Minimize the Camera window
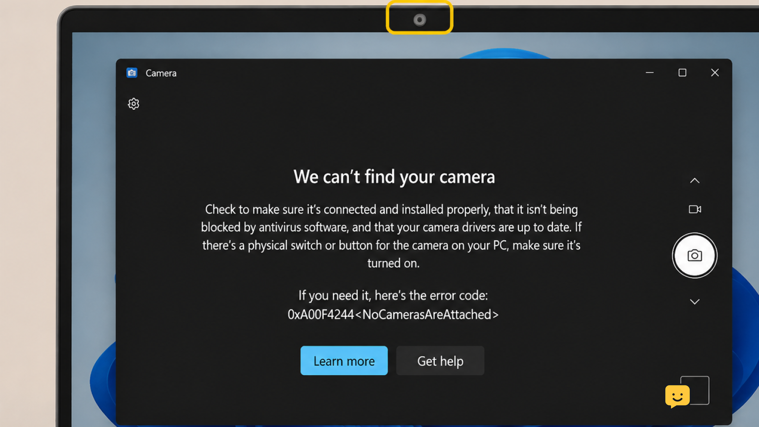This screenshot has height=427, width=759. point(650,73)
